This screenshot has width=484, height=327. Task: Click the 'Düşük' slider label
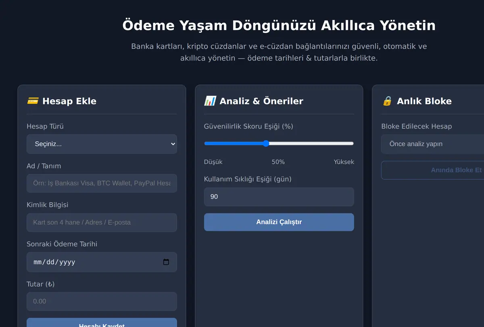(213, 162)
